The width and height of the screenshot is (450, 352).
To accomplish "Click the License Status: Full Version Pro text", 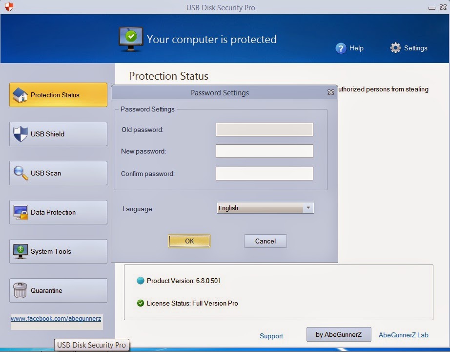I will tap(192, 303).
